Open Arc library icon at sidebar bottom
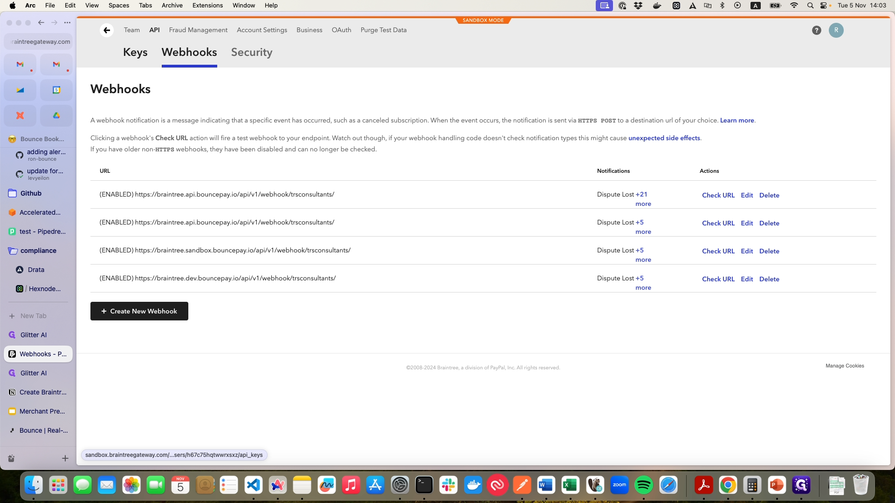This screenshot has height=503, width=895. pyautogui.click(x=12, y=458)
